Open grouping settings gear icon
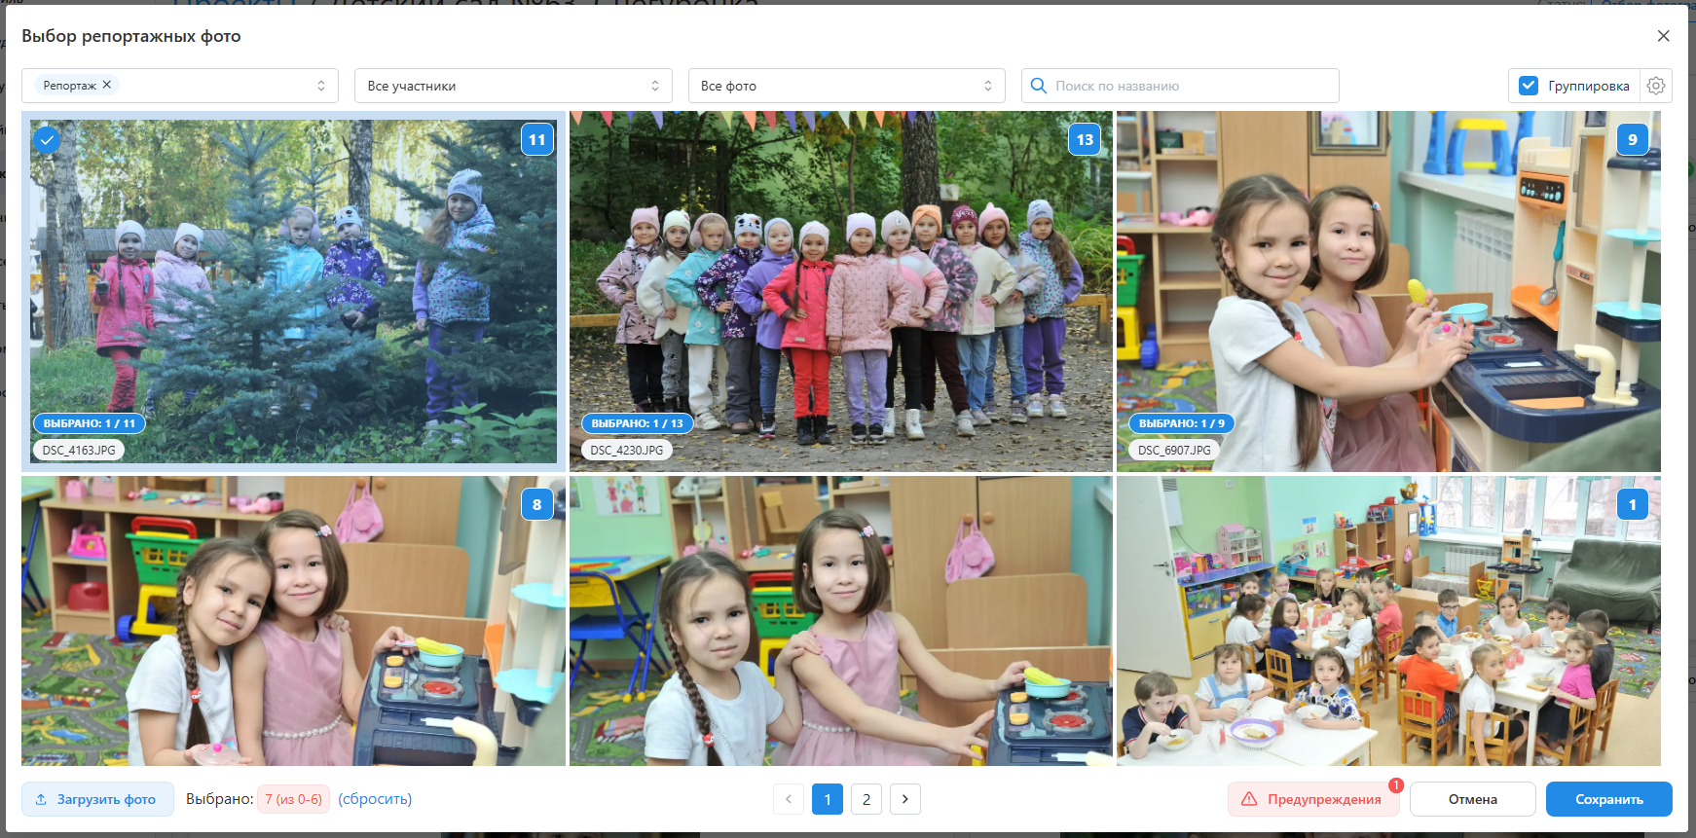The height and width of the screenshot is (838, 1696). pyautogui.click(x=1655, y=86)
